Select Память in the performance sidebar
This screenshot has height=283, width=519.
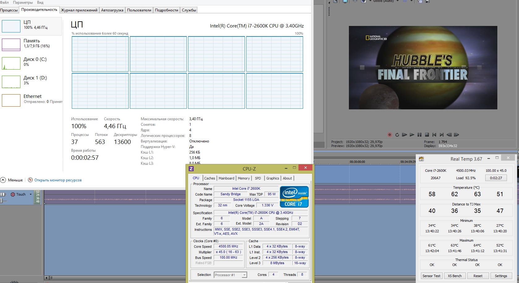[x=32, y=43]
